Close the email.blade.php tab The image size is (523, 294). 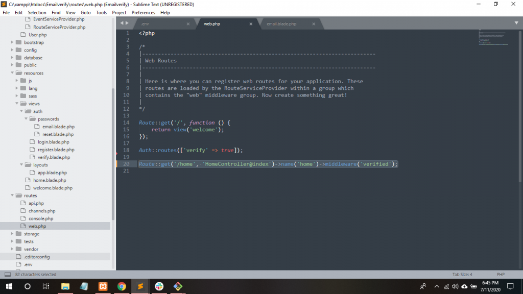tap(314, 24)
